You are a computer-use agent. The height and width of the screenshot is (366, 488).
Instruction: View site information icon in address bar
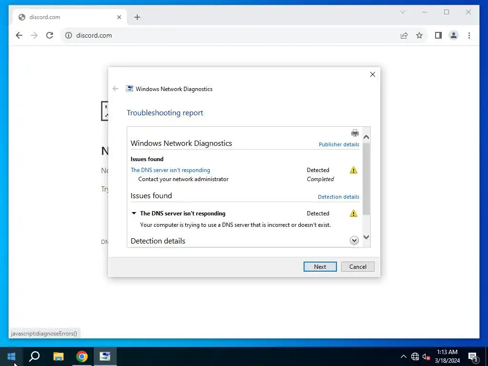[69, 35]
